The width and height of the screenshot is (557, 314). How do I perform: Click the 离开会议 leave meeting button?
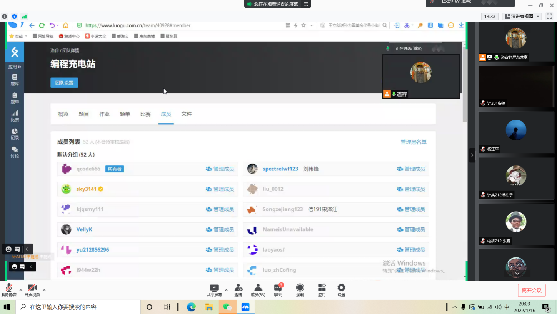click(531, 291)
